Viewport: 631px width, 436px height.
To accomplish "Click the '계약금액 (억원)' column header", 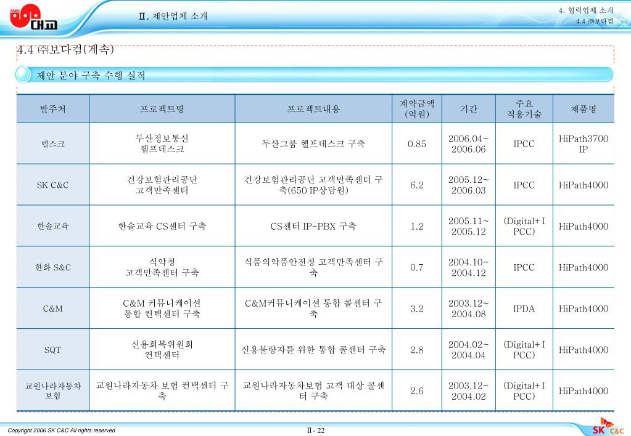I will point(417,109).
